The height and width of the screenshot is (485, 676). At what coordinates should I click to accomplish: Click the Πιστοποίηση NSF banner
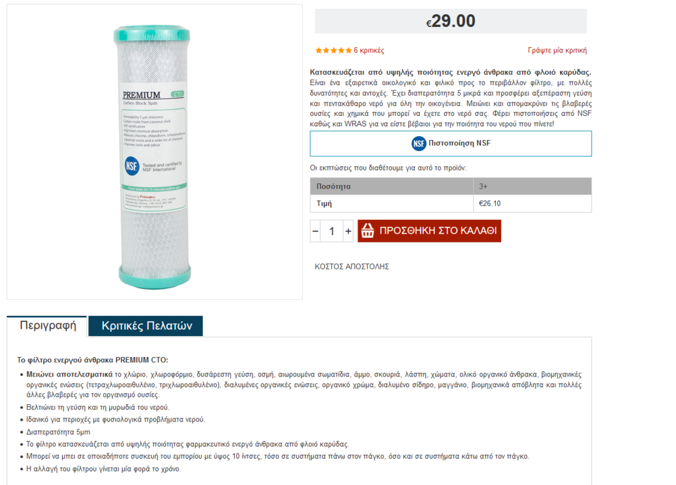click(x=451, y=143)
